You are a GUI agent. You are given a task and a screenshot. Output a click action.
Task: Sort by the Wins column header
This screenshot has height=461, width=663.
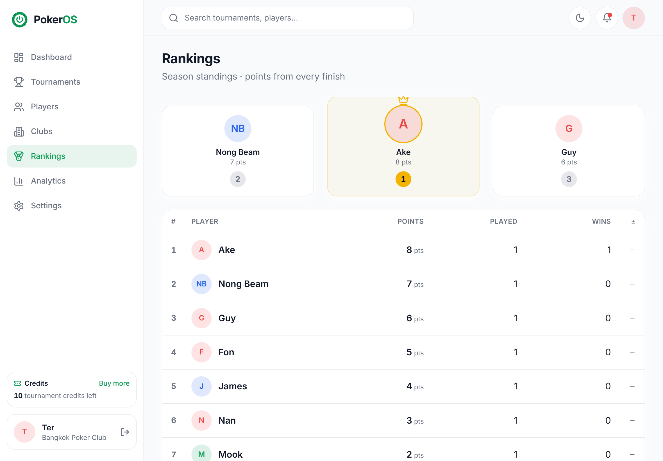601,222
